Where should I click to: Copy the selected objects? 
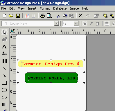[65, 16]
